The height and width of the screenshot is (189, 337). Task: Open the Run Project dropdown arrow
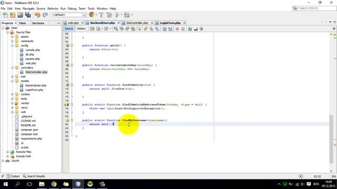(x=122, y=15)
